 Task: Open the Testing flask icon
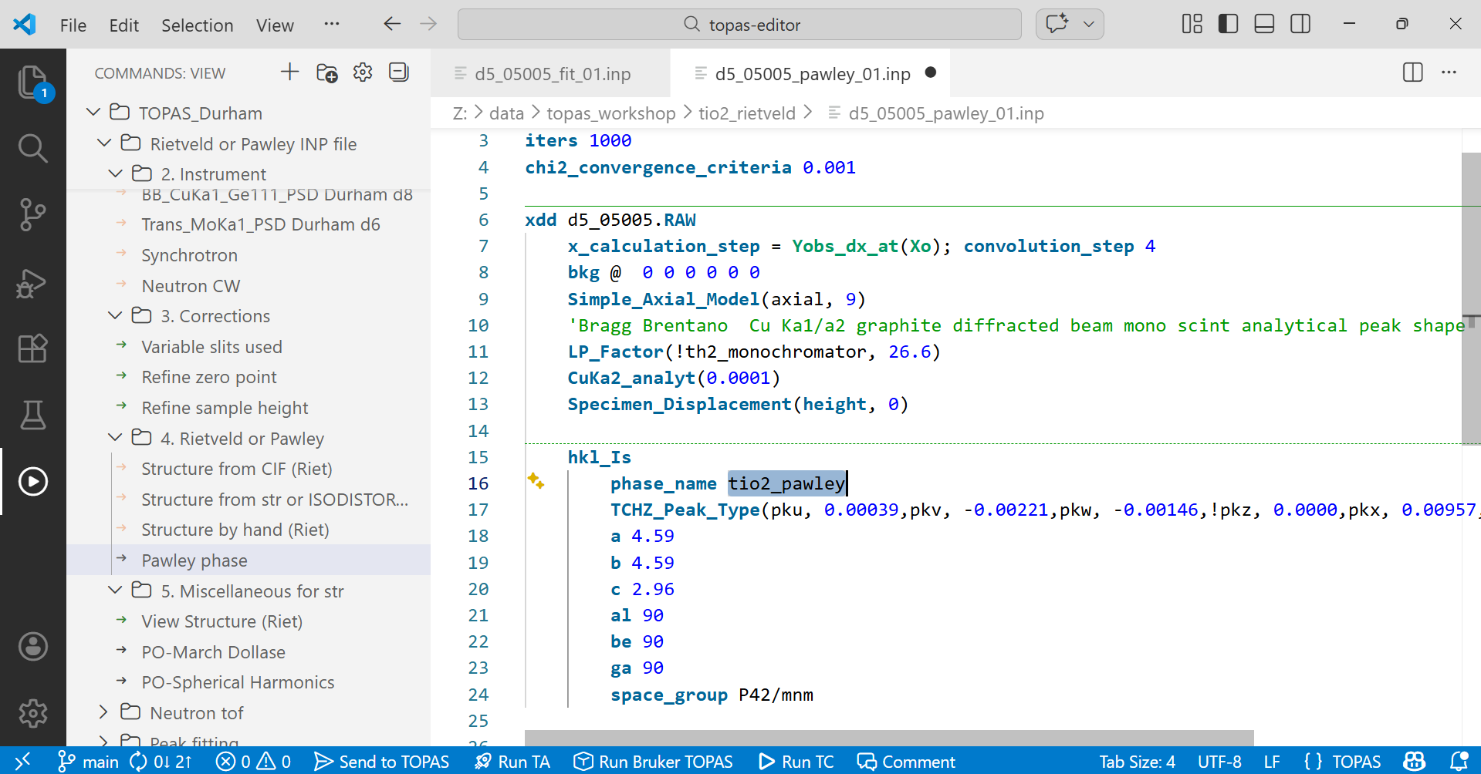coord(32,415)
